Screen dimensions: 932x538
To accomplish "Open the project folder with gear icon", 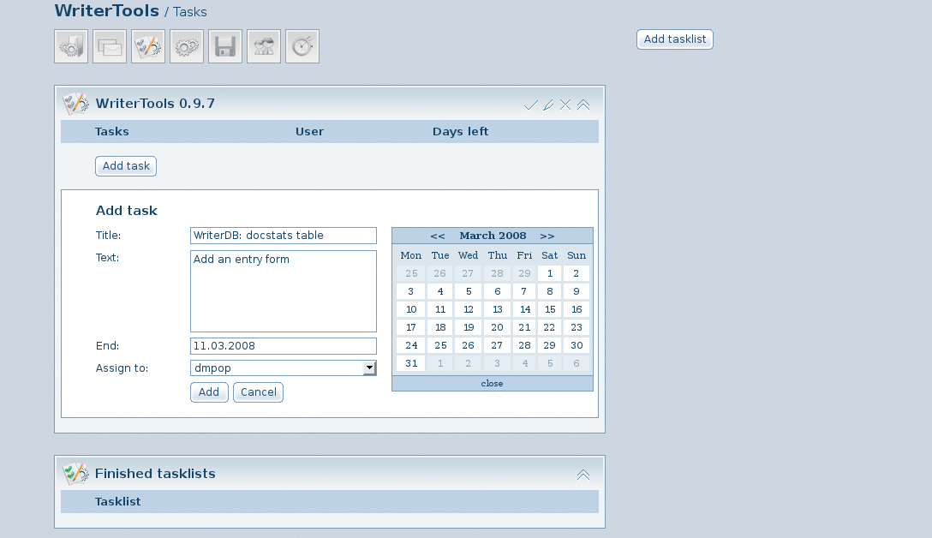I will [x=71, y=46].
